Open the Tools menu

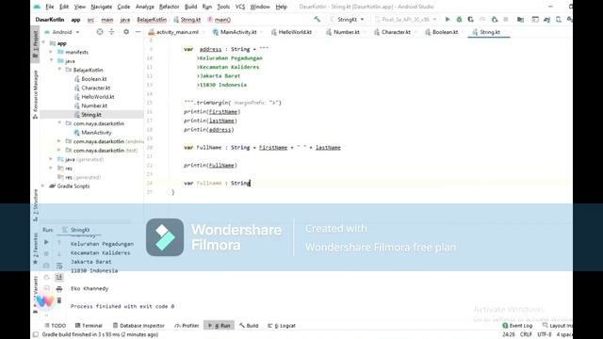pyautogui.click(x=223, y=7)
